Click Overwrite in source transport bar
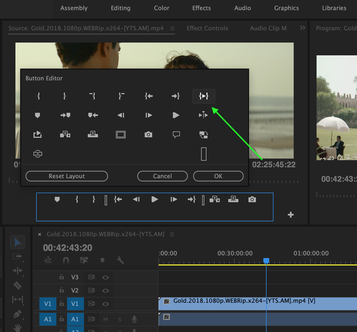The image size is (357, 332). (x=233, y=199)
